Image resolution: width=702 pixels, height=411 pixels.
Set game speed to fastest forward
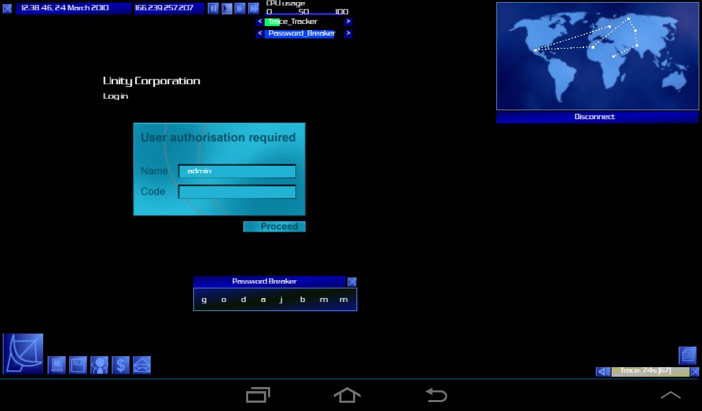254,8
